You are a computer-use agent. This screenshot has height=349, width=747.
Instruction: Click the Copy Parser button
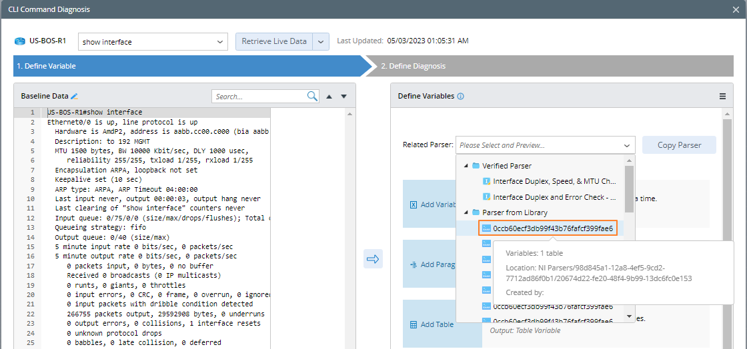pyautogui.click(x=679, y=145)
